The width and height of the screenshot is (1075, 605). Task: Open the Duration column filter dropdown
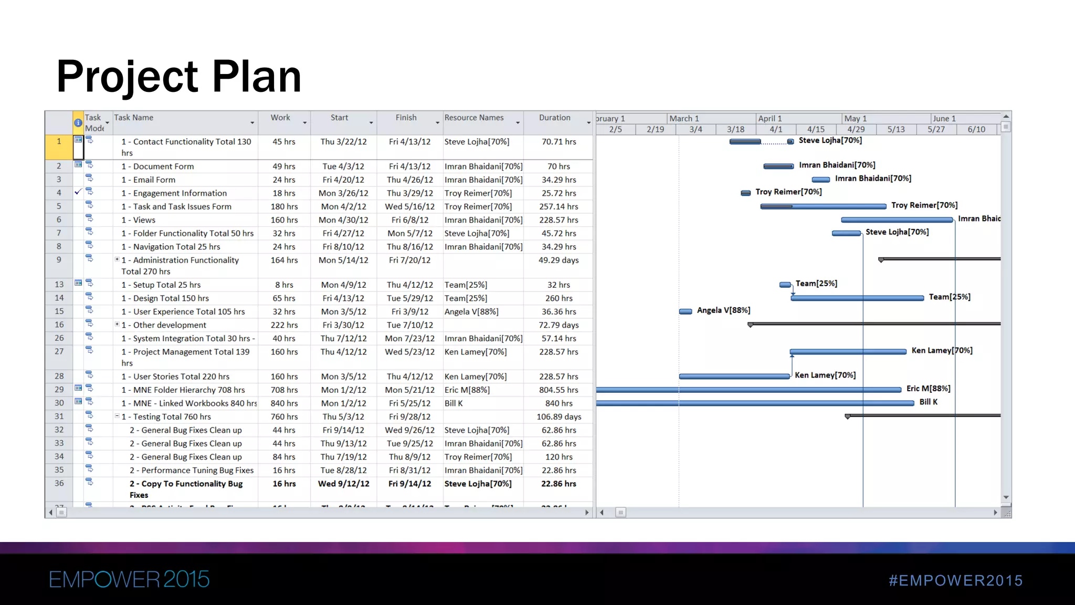(x=588, y=123)
